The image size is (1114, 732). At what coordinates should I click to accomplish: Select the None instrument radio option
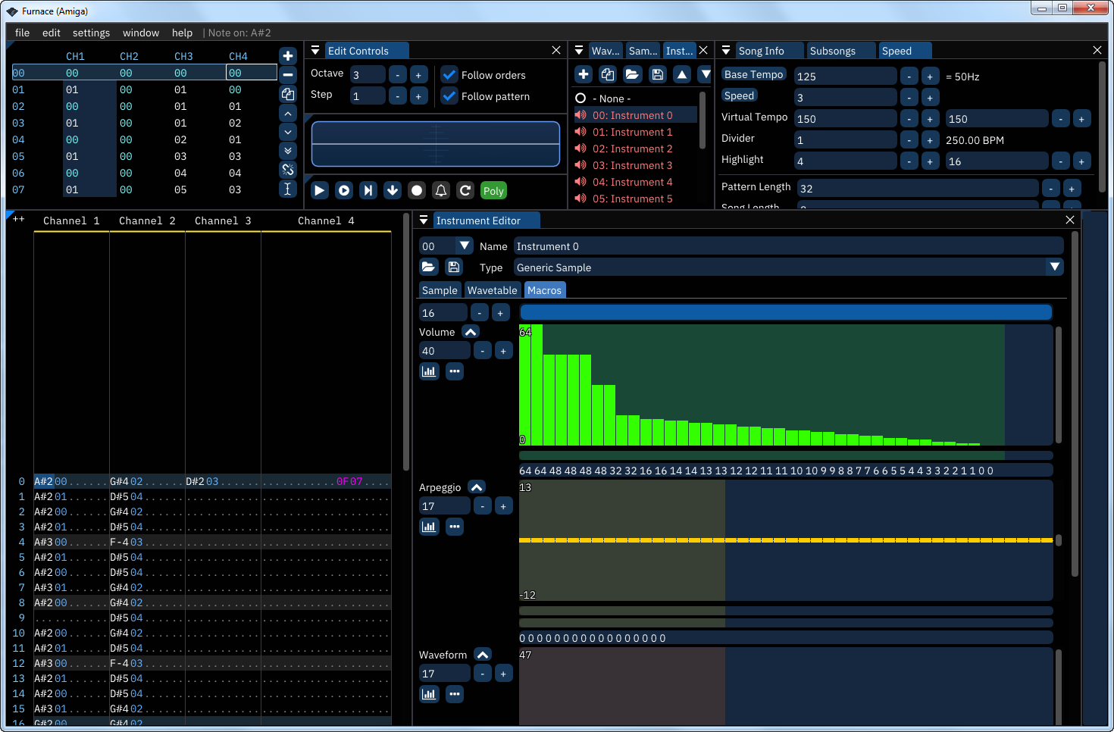[580, 99]
